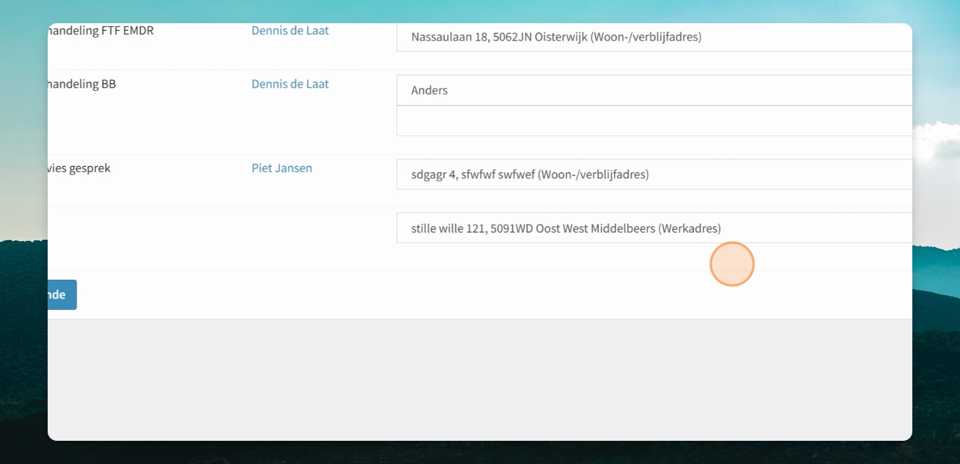Click the orange circular cursor highlight
This screenshot has width=960, height=464.
(x=732, y=264)
